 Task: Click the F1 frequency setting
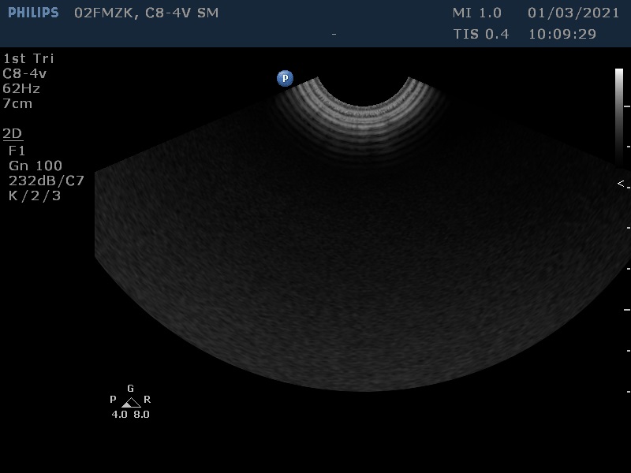(x=17, y=150)
